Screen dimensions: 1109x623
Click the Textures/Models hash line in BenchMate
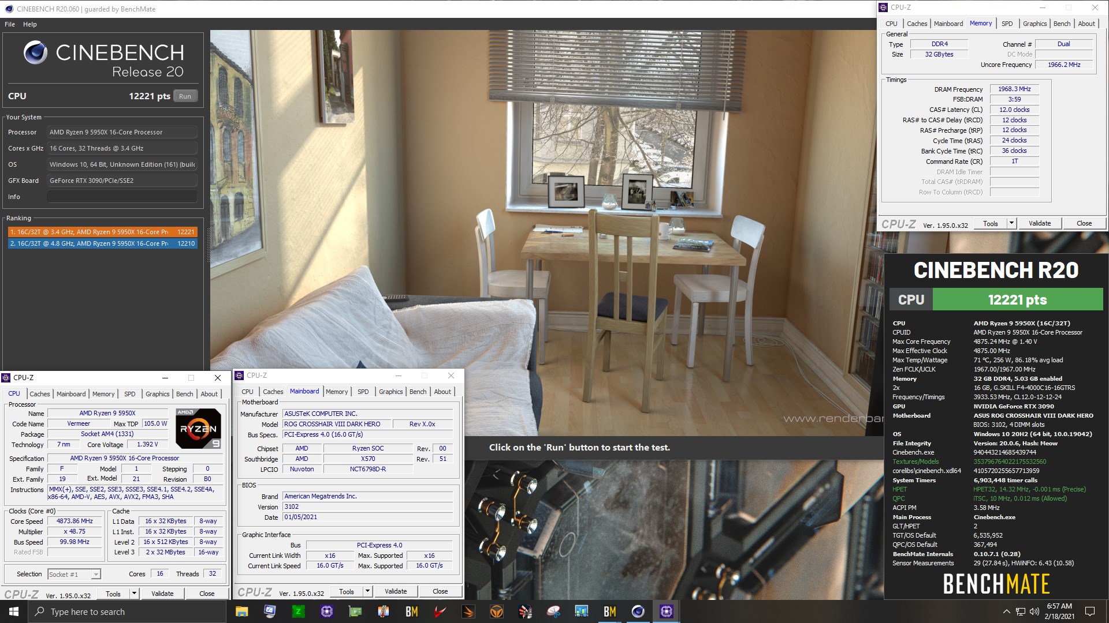pos(969,461)
